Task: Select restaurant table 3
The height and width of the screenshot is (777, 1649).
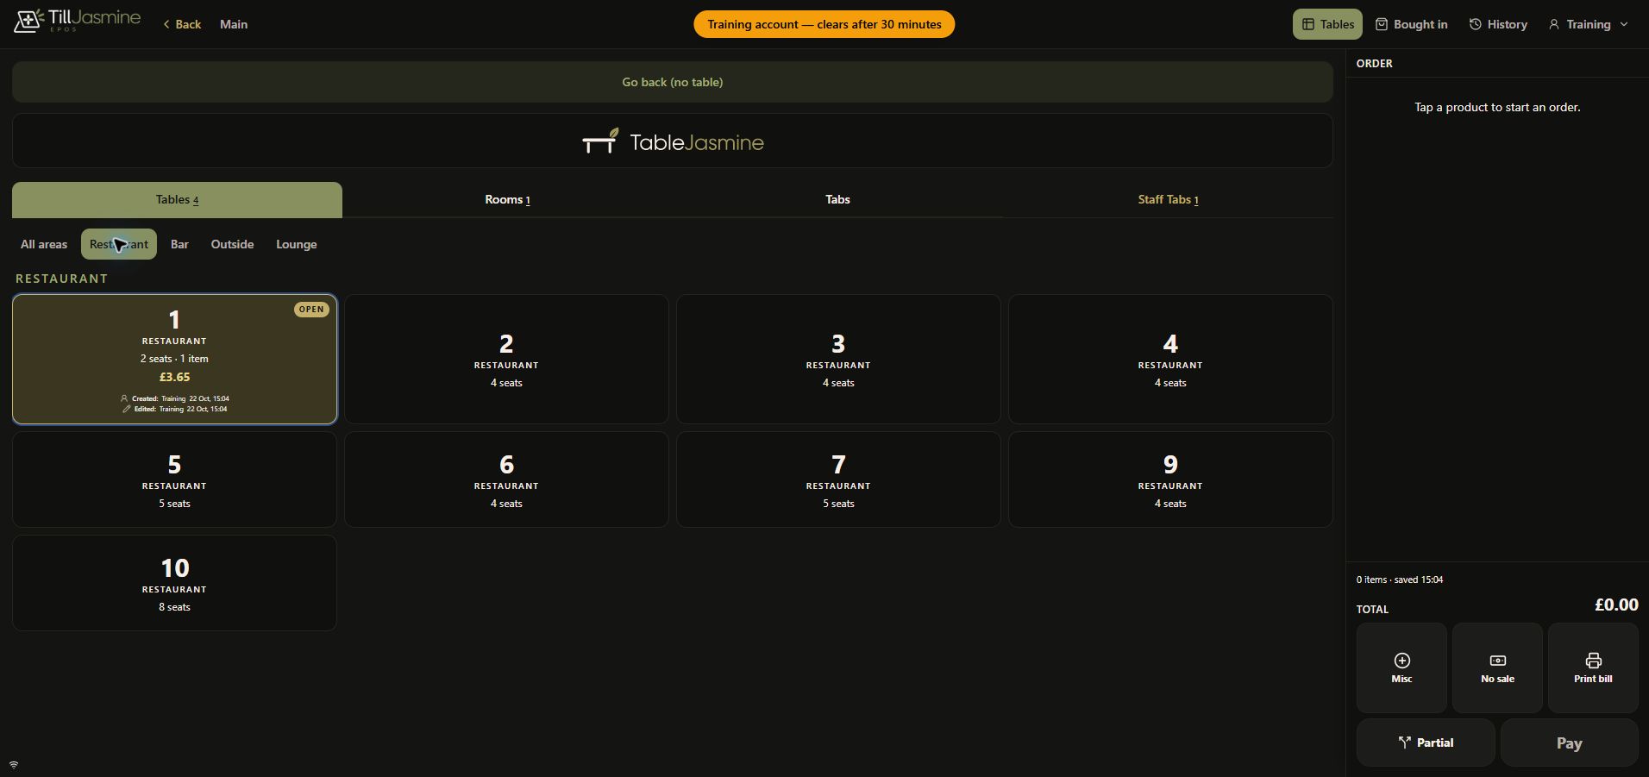Action: click(838, 359)
